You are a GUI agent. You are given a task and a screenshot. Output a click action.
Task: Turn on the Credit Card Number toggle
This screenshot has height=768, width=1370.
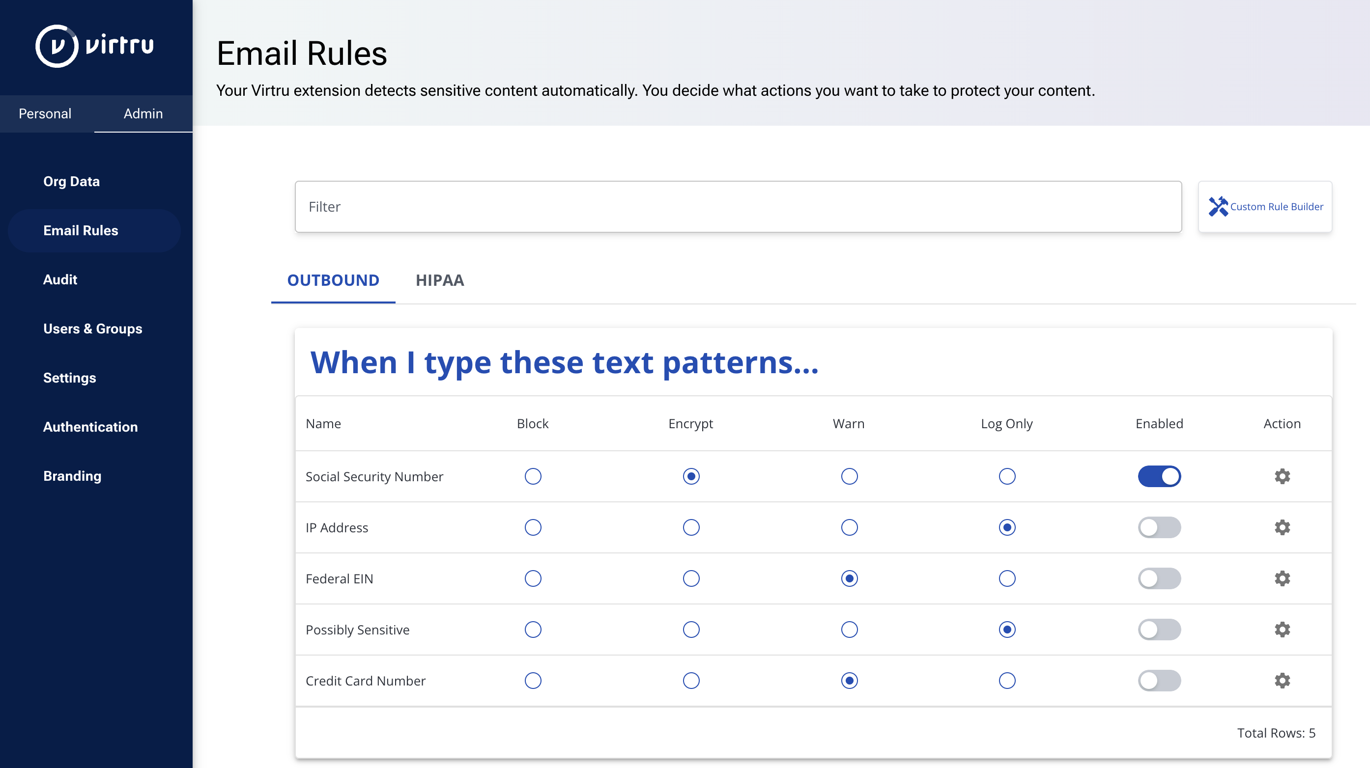[x=1159, y=680]
